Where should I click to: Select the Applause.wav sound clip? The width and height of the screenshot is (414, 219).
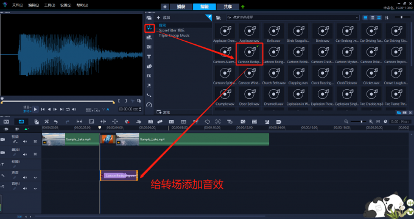click(x=249, y=33)
